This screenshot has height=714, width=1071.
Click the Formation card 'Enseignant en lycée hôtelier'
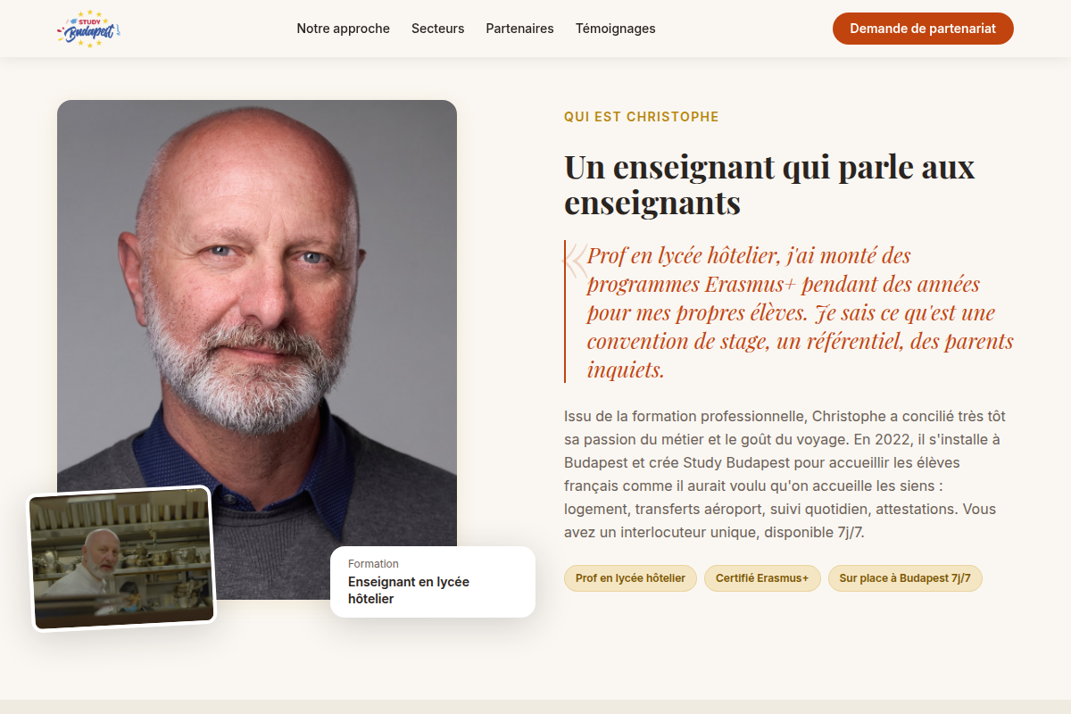[x=433, y=582]
